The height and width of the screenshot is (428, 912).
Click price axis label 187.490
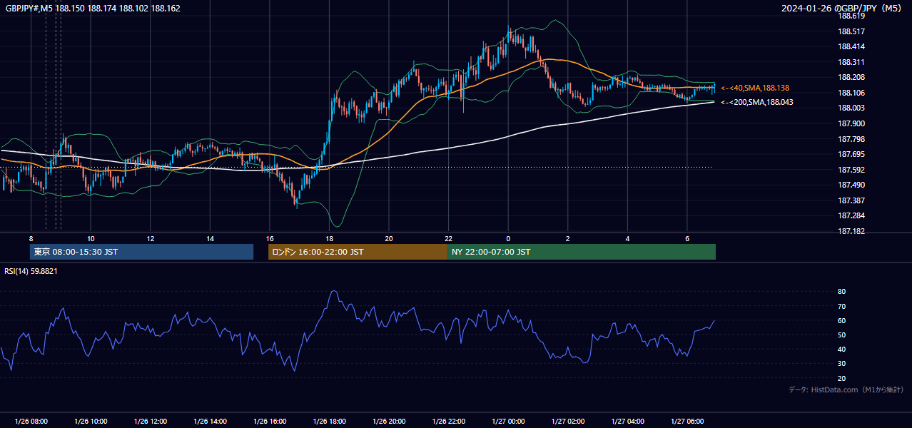point(851,185)
